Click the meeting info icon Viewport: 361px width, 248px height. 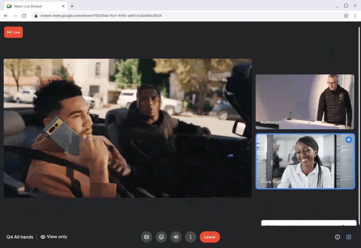click(x=337, y=237)
